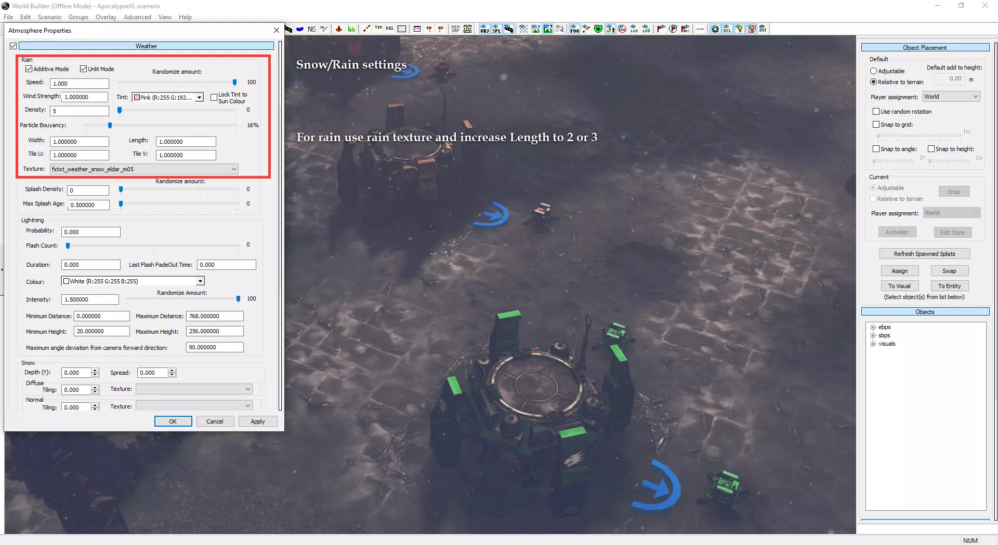Screen dimensions: 998x545
Task: Click the REG toolbar icon
Action: 390,29
